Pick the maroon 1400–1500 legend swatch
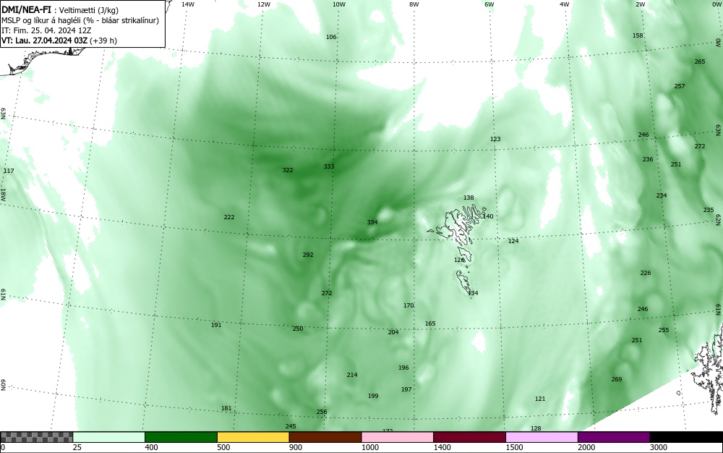This screenshot has height=453, width=723. point(469,437)
